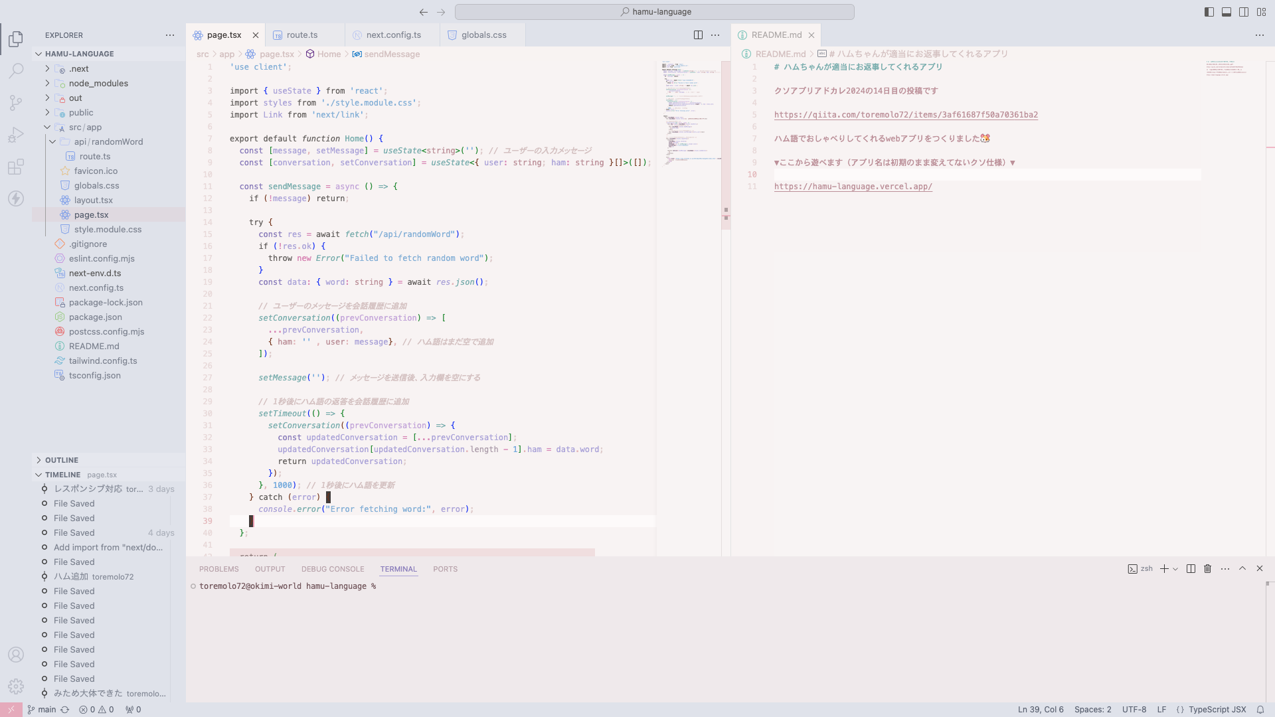
Task: Expand the node_modules folder
Action: (98, 84)
